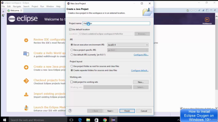Viewport: 218px width, 122px height.
Task: Open the Configure default... link
Action: [140, 70]
